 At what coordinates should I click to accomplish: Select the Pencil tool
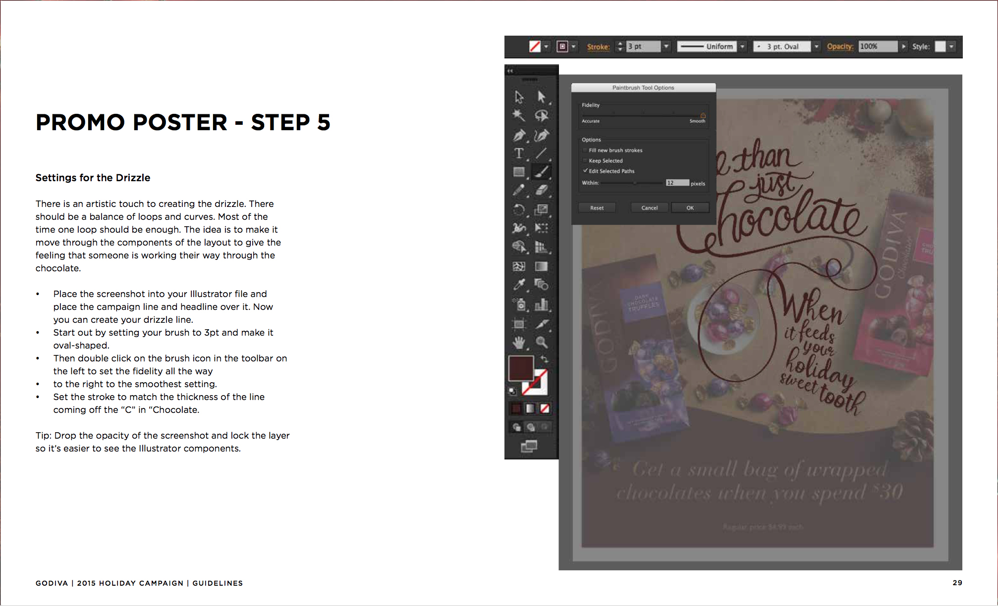(519, 191)
